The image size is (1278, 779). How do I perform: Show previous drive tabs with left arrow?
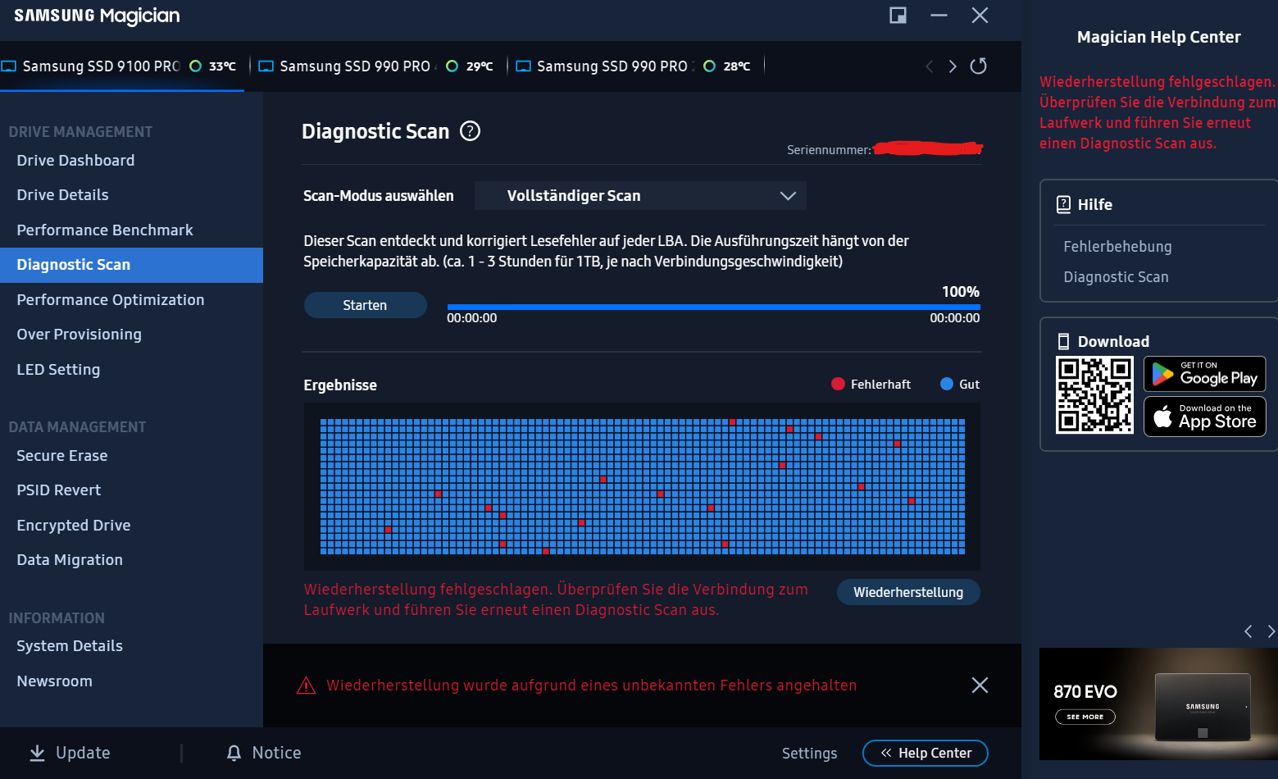coord(929,66)
